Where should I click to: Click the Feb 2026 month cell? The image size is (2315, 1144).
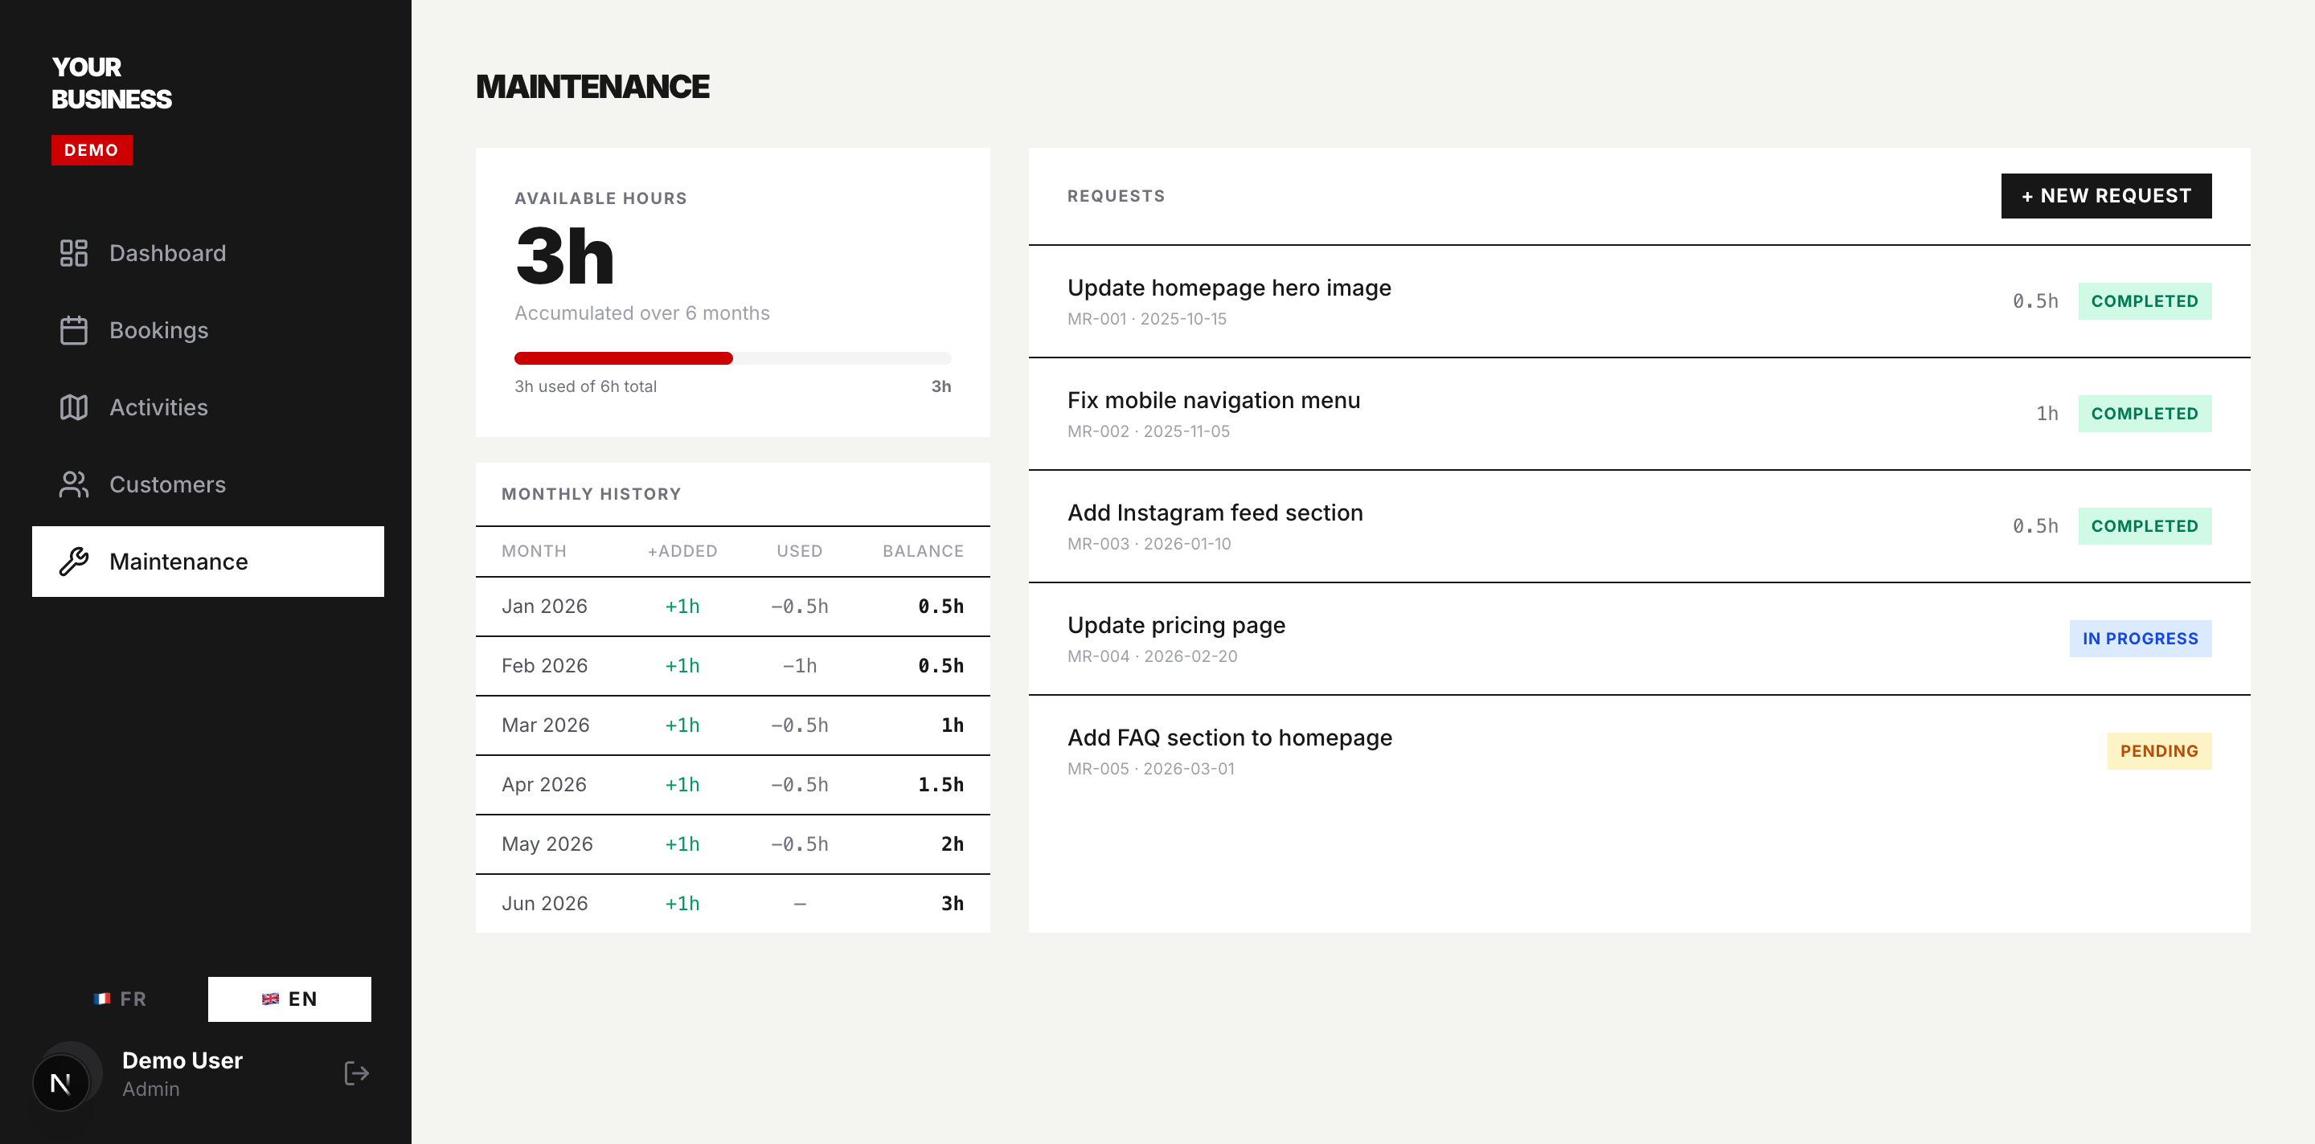point(545,665)
